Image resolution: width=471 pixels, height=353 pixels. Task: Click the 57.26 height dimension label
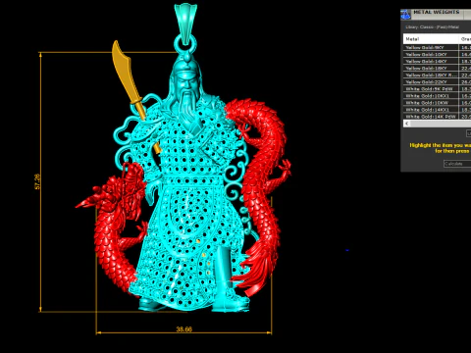(x=37, y=181)
